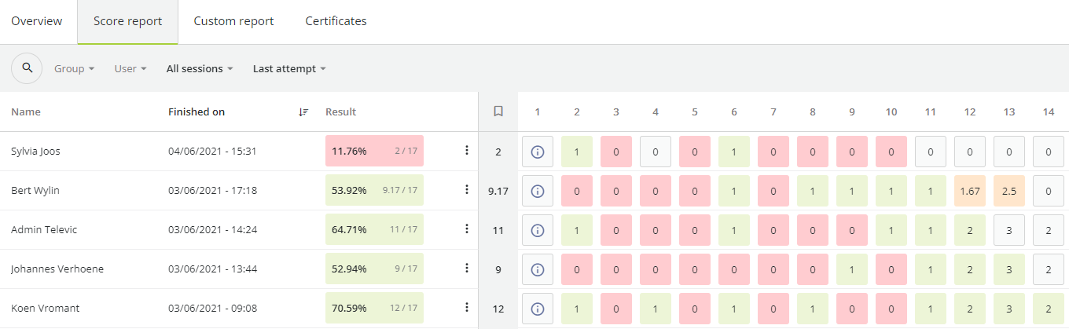Click the Name column header
This screenshot has height=329, width=1069.
point(26,111)
